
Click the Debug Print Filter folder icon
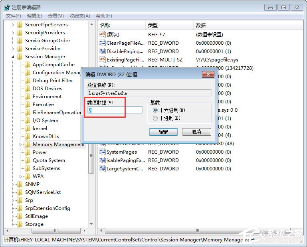(28, 81)
